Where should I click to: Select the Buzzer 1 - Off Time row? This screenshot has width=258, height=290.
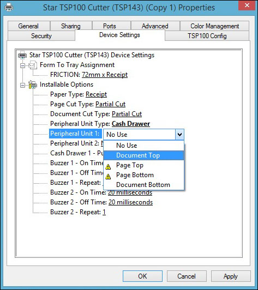pos(76,173)
